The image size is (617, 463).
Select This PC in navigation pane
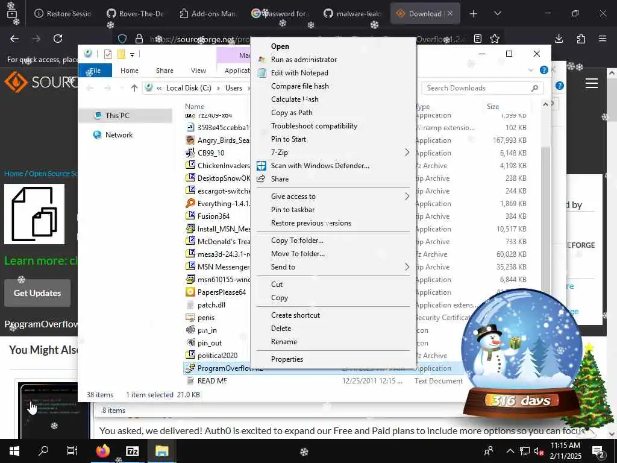coord(125,115)
